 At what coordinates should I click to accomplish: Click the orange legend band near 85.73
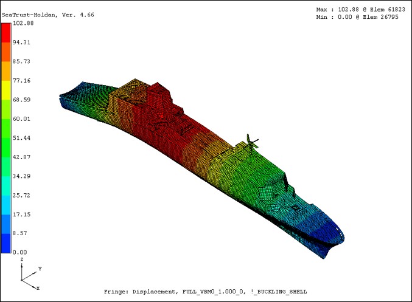tap(6, 71)
